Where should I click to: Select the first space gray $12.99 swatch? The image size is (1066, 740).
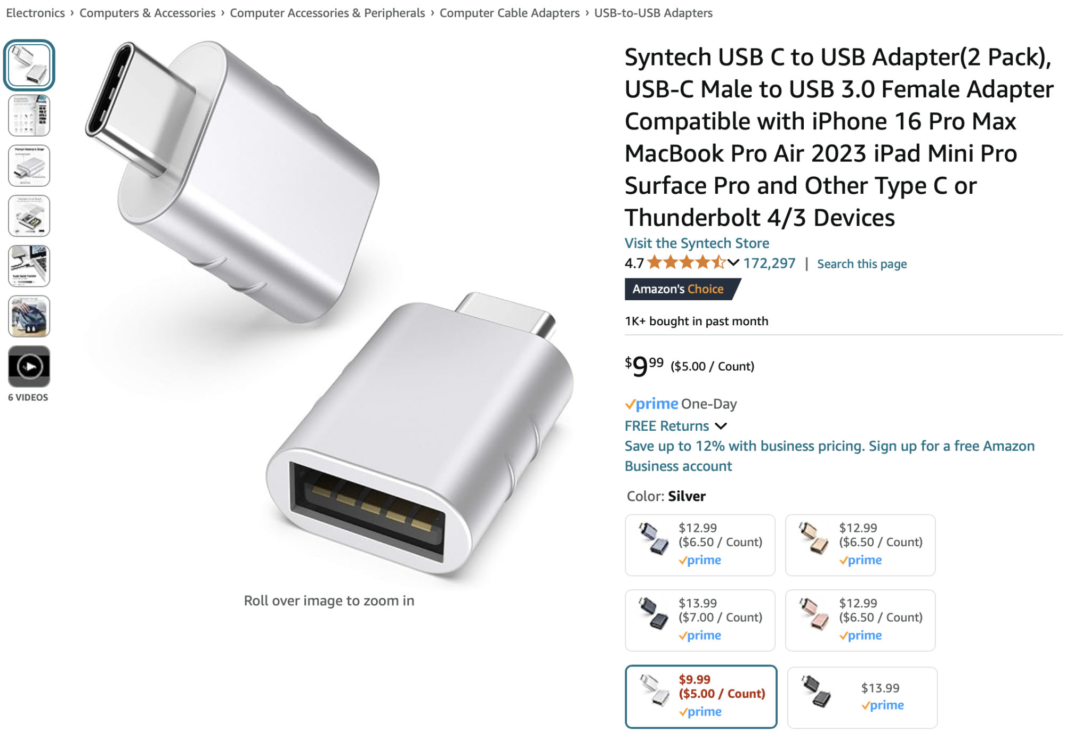coord(700,545)
